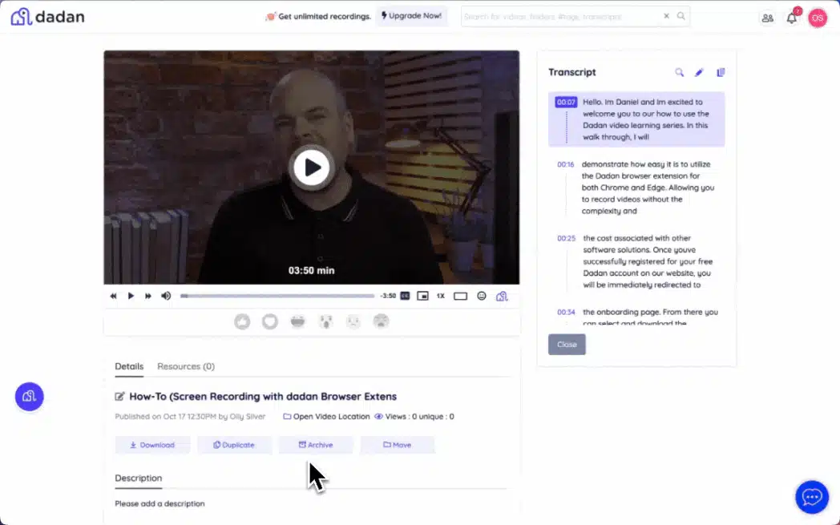The width and height of the screenshot is (840, 525).
Task: Mute the video volume
Action: (x=166, y=296)
